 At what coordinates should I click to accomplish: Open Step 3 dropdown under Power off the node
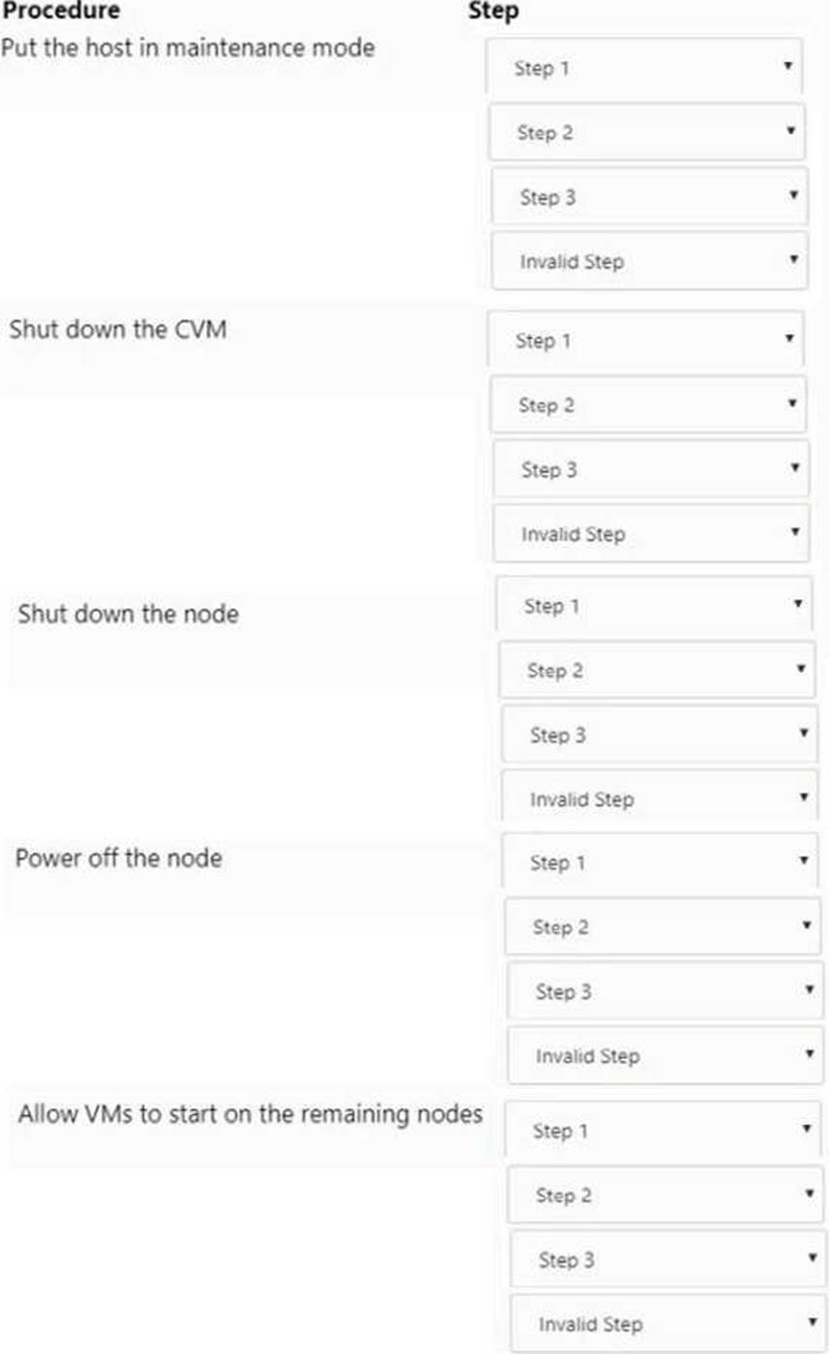[x=665, y=992]
